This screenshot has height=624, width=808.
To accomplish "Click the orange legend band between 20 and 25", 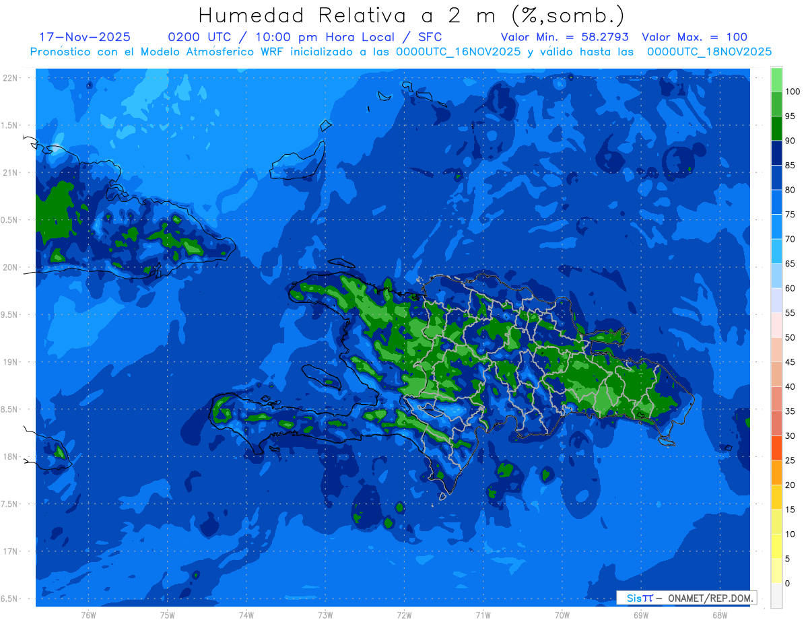I will (x=776, y=473).
